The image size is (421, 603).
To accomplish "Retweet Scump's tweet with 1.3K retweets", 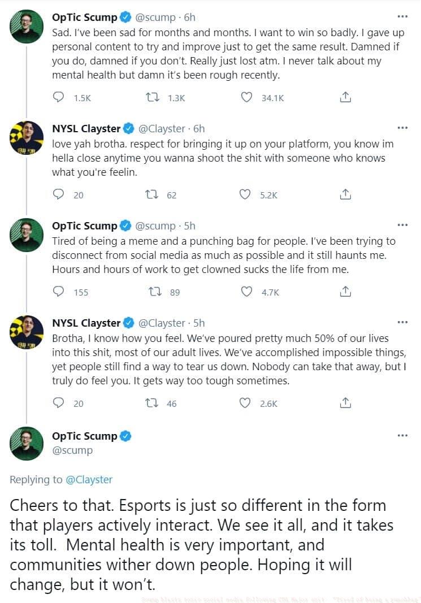I will [152, 98].
